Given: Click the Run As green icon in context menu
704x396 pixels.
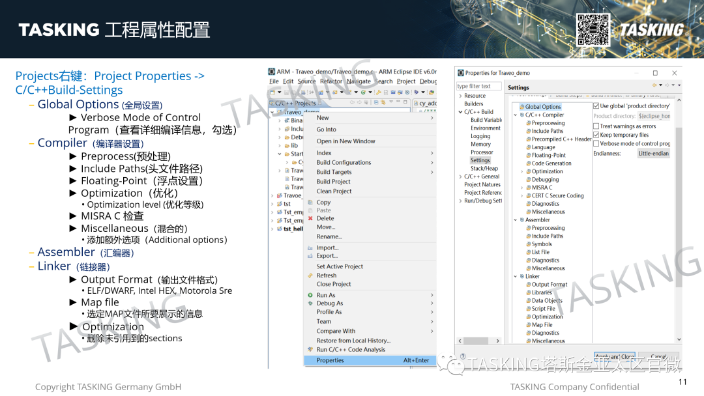Looking at the screenshot, I should 310,295.
